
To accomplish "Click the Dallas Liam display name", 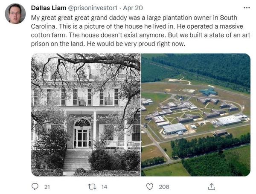I will pyautogui.click(x=49, y=8).
